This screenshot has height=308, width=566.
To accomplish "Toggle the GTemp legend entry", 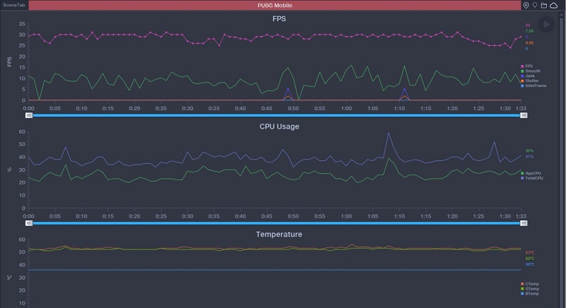I will click(x=530, y=288).
